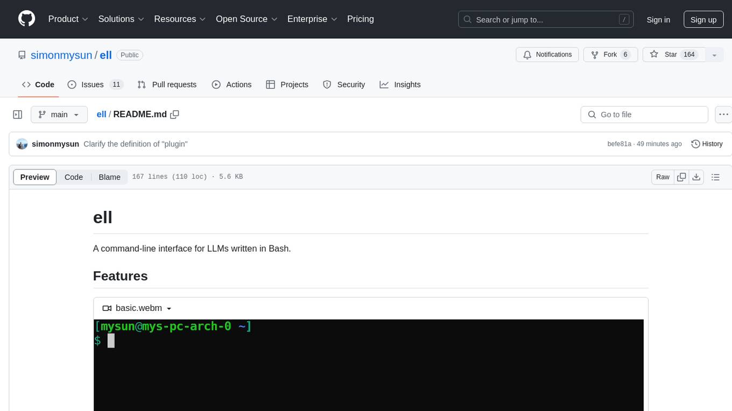This screenshot has height=411, width=732.
Task: Open the Pull requests tab
Action: (x=167, y=84)
